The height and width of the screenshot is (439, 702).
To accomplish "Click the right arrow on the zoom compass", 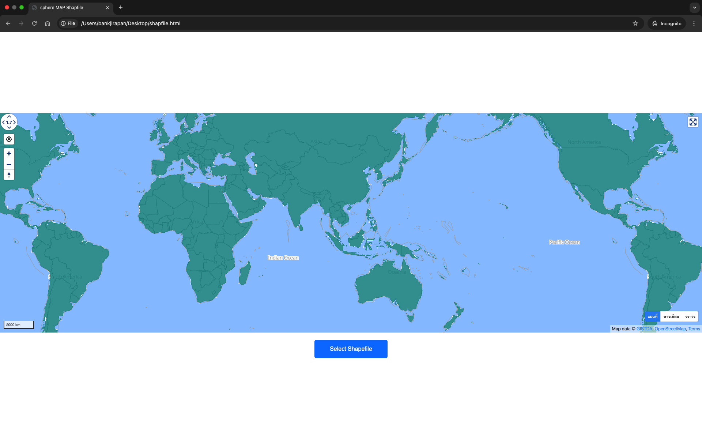I will 15,122.
